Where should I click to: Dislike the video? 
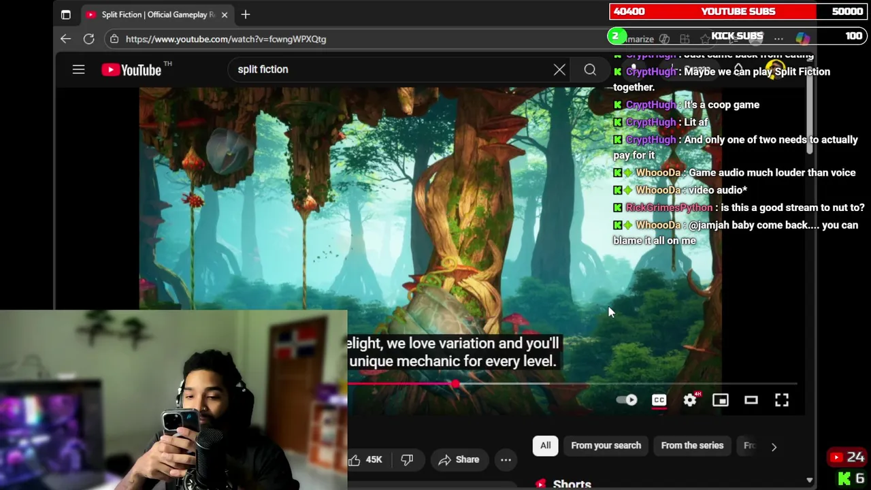(407, 460)
